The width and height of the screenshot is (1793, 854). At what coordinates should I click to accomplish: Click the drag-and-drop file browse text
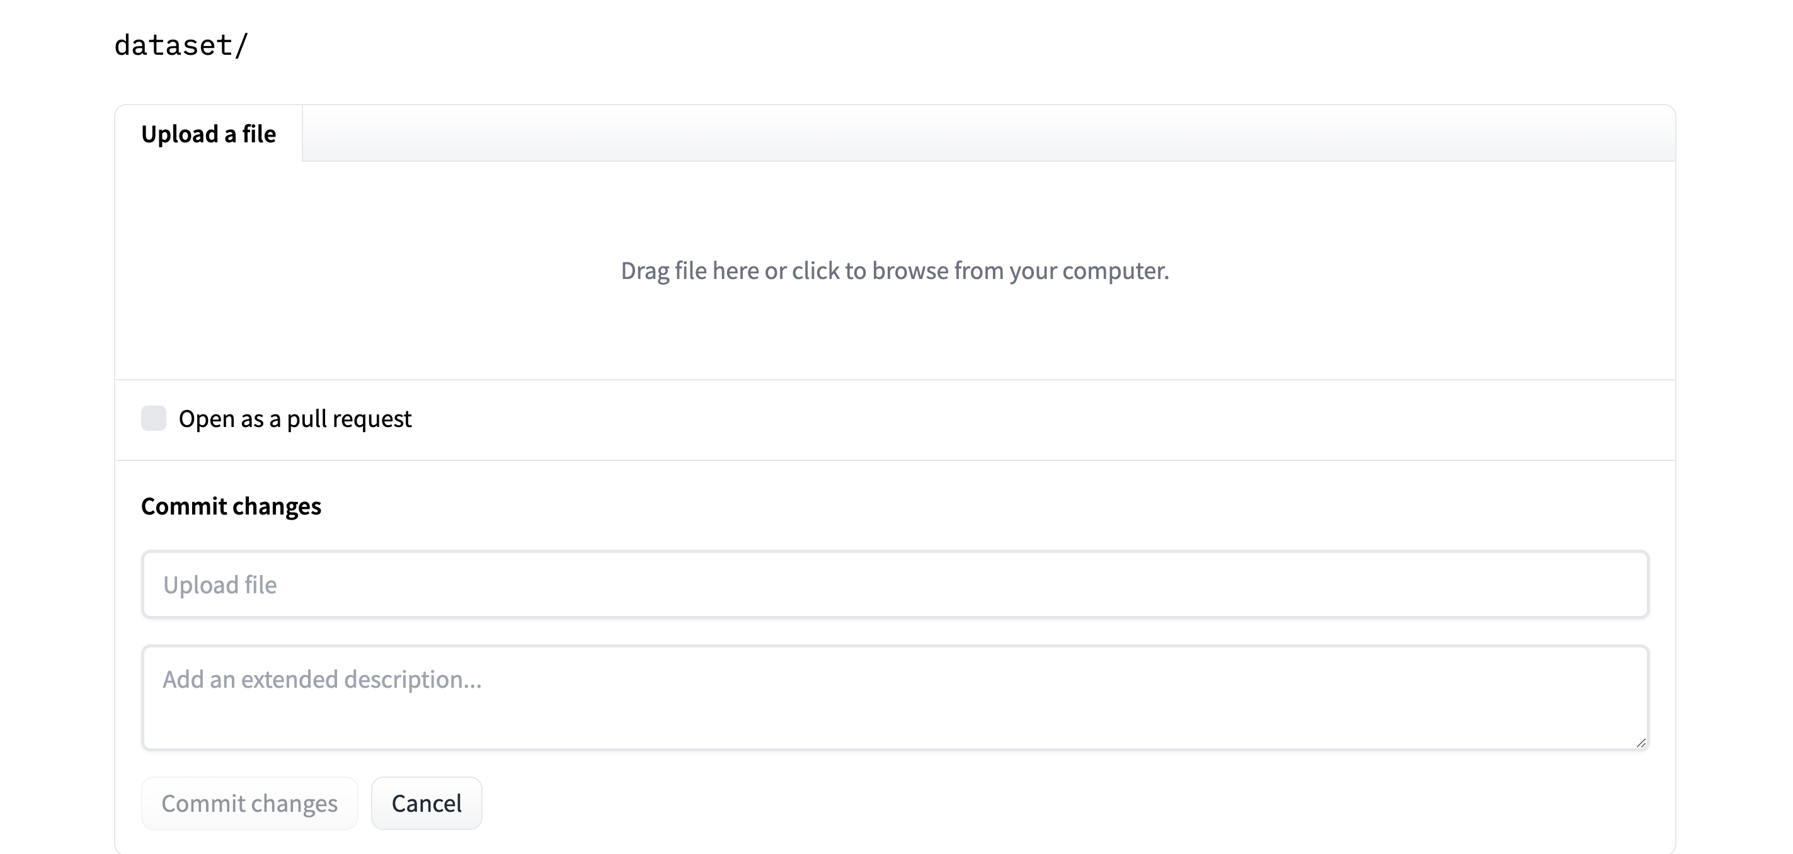pos(895,271)
